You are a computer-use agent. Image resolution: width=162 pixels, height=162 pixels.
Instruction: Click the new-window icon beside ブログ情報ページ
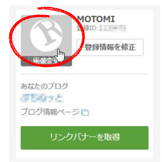click(85, 113)
